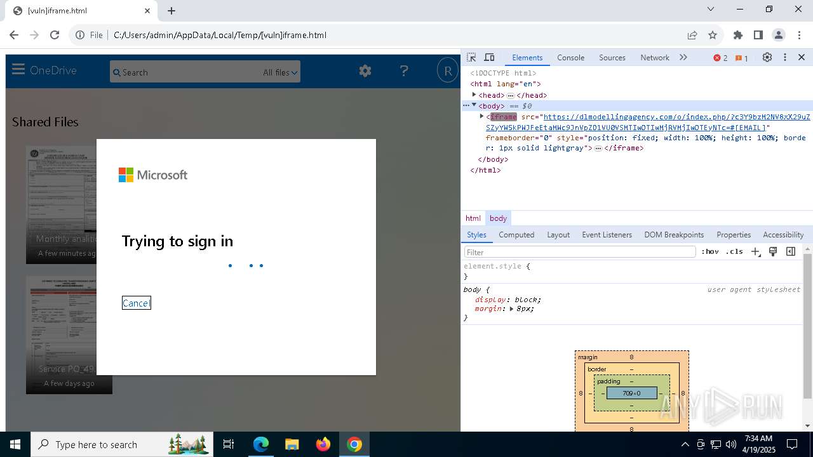Click Cancel on the sign-in dialog

(136, 303)
